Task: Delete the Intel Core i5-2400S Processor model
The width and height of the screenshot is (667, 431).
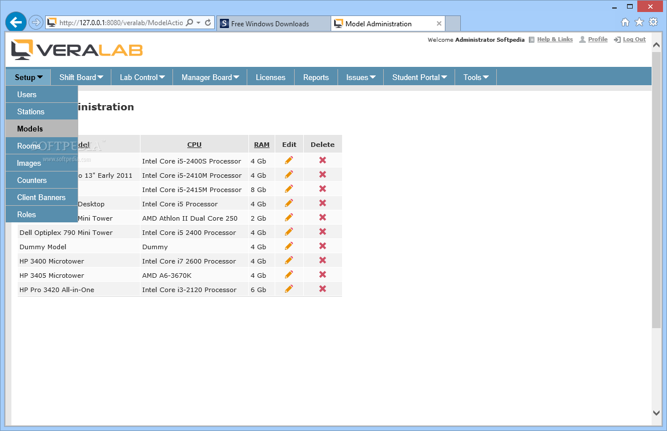Action: point(323,160)
